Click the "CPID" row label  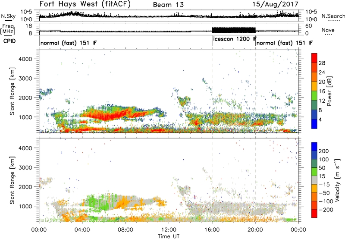click(x=9, y=41)
